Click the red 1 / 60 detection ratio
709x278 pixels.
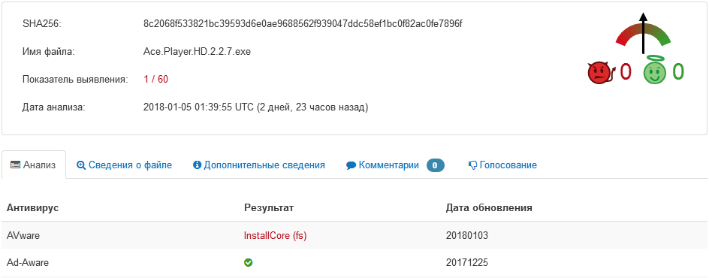click(x=155, y=80)
